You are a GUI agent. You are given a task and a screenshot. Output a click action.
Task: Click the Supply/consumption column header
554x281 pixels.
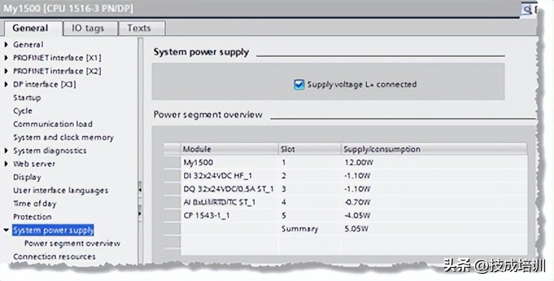[x=381, y=149]
